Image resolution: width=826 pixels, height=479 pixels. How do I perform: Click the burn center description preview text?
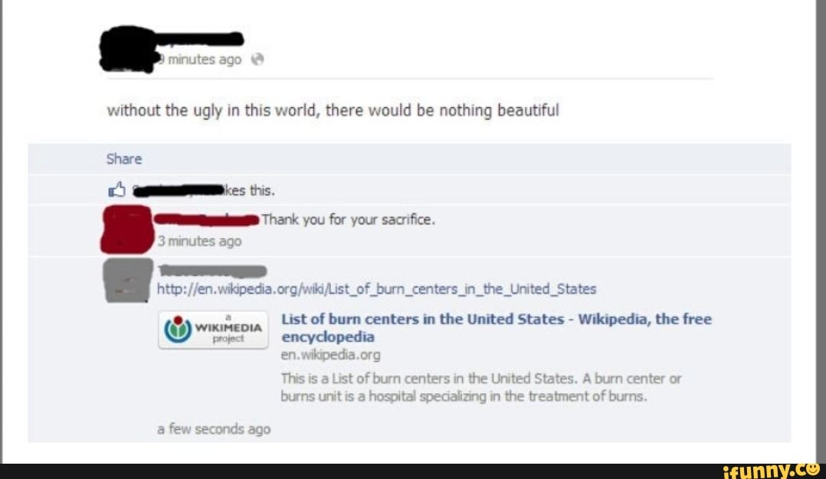pyautogui.click(x=481, y=387)
